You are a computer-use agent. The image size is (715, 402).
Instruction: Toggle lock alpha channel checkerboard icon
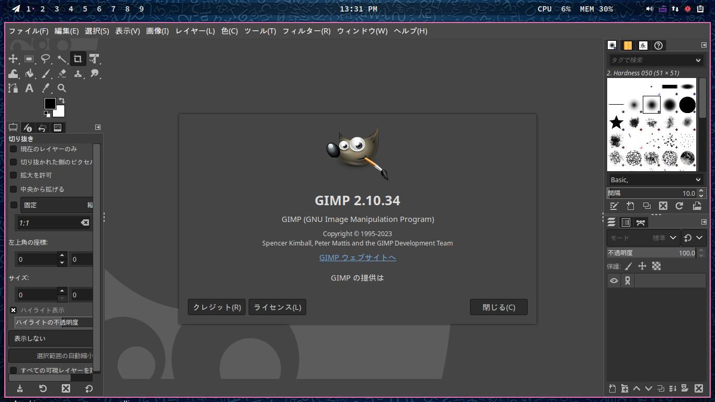[x=656, y=266]
